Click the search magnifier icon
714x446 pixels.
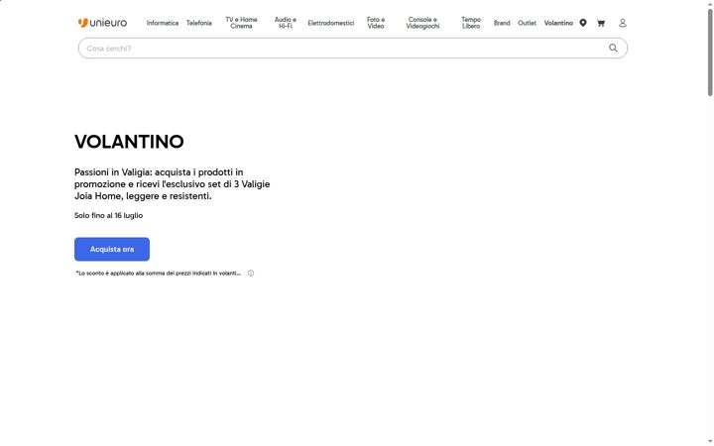(614, 48)
